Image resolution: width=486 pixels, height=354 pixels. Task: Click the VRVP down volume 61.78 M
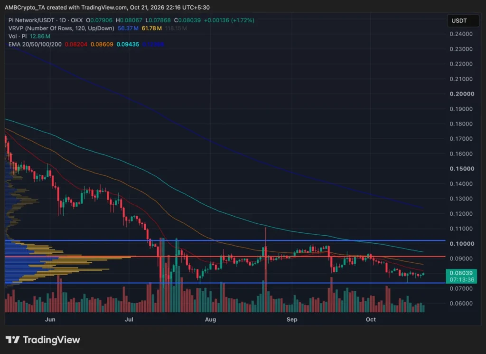click(x=151, y=28)
